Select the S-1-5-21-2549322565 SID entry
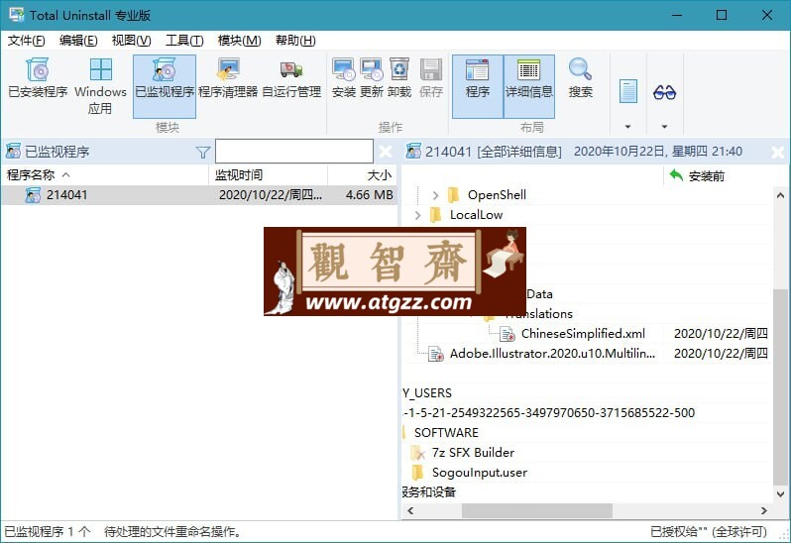Screen dimensions: 791x543 549,413
